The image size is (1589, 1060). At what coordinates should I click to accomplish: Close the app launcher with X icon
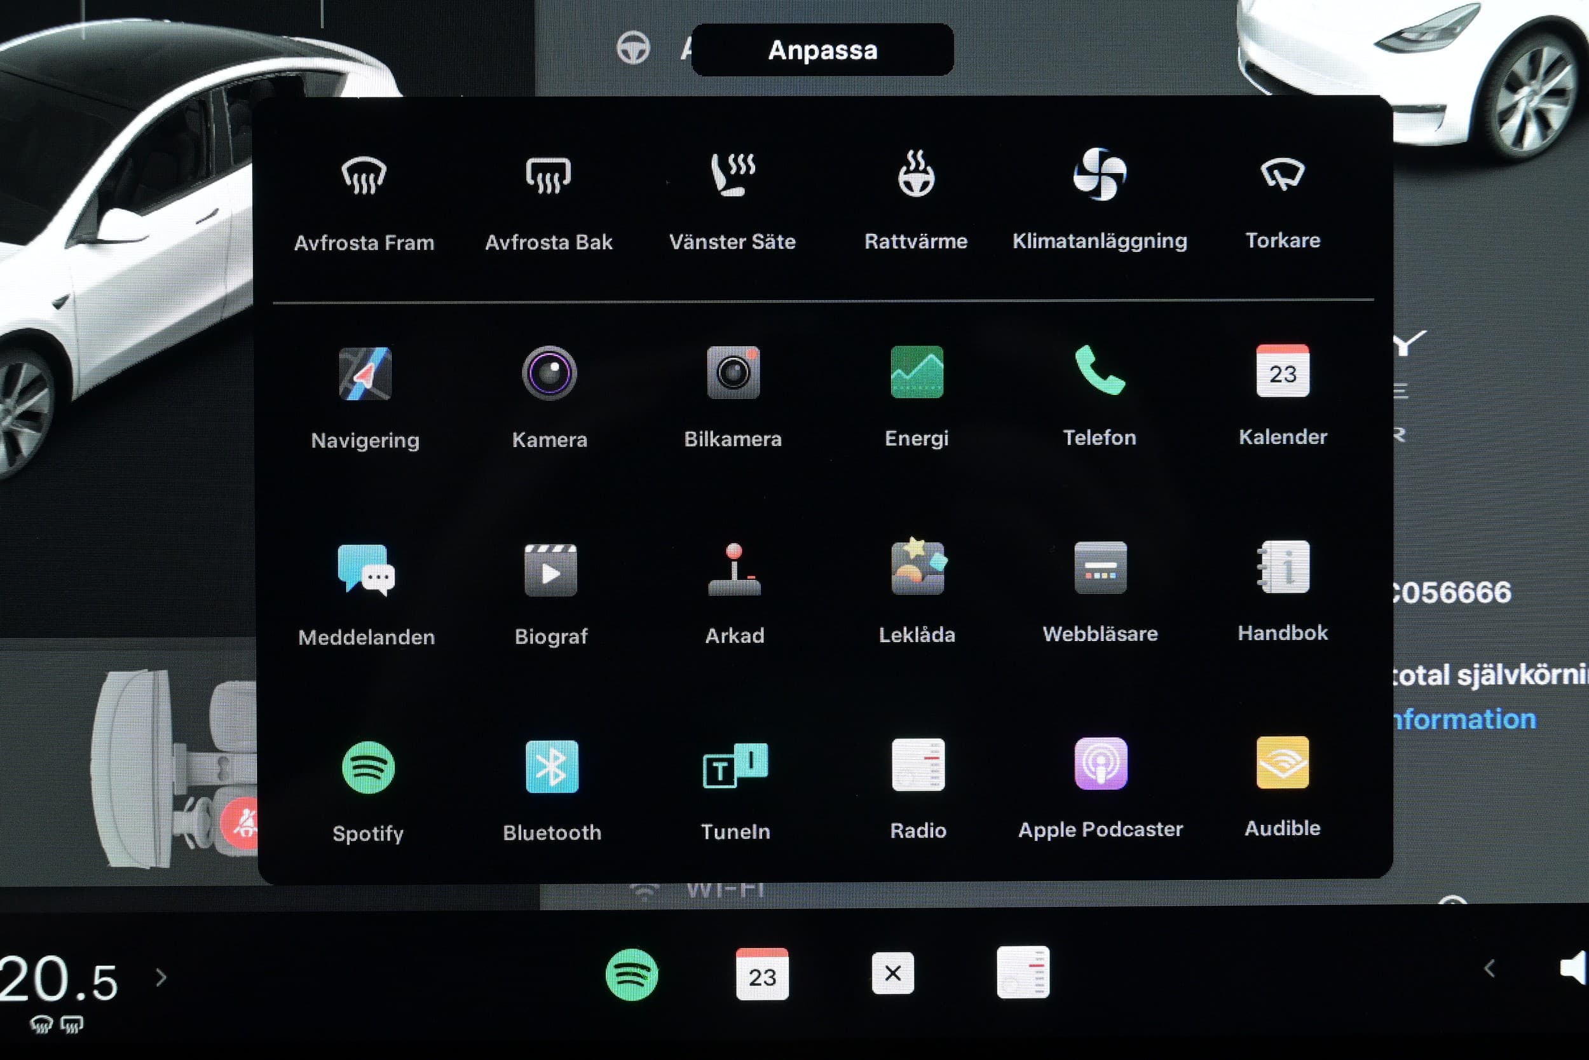coord(892,974)
